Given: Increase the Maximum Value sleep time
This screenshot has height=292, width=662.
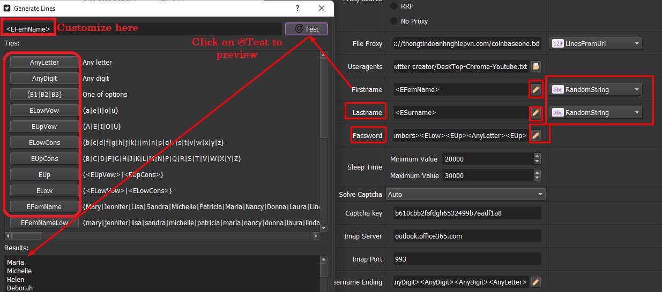Looking at the screenshot, I should click(537, 173).
